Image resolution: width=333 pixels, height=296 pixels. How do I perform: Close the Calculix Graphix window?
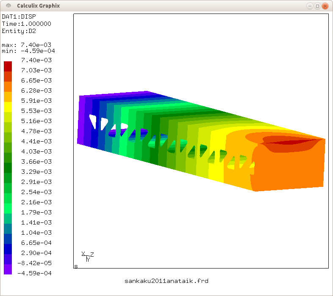click(325, 6)
